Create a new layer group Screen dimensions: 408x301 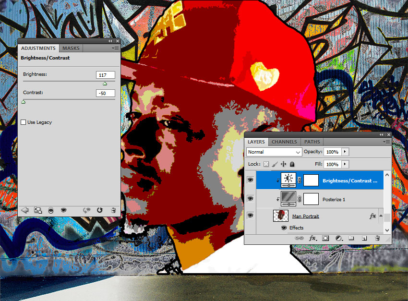click(x=351, y=238)
